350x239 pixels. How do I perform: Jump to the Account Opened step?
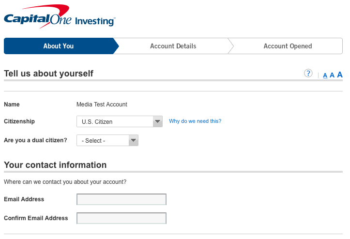click(288, 46)
